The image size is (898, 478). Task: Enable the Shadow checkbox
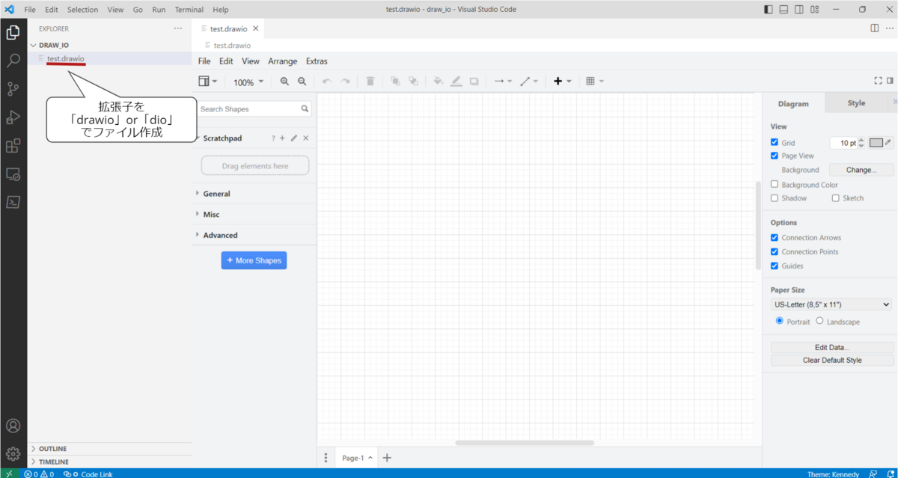tap(775, 198)
